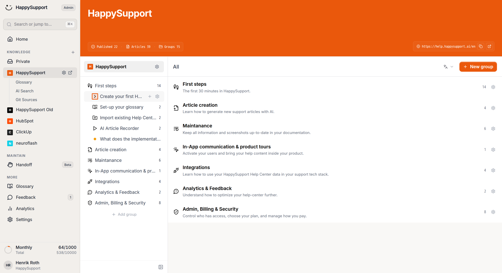This screenshot has height=273, width=502.
Task: Open knowledge base settings gear beside HappySupport header
Action: pos(157,67)
